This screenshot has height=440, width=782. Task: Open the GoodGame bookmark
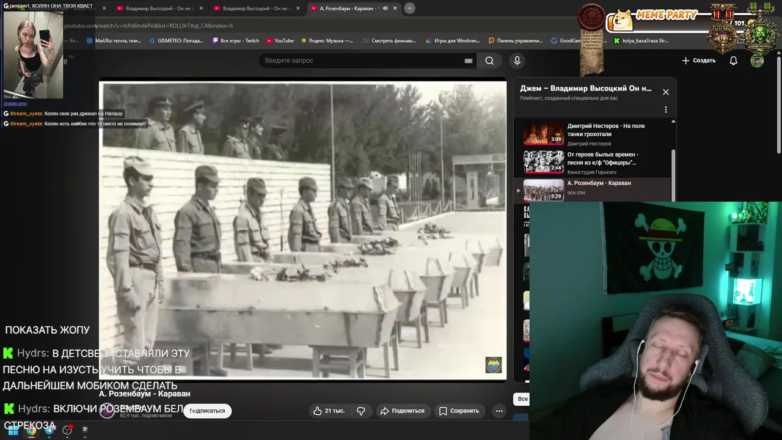[x=566, y=41]
